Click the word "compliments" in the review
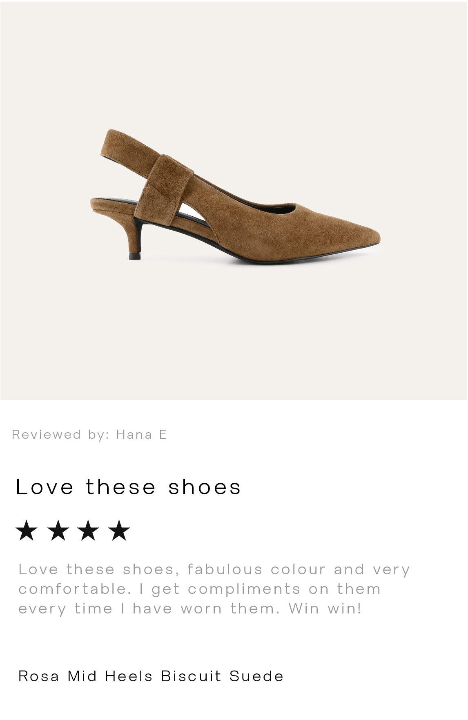 [x=244, y=589]
